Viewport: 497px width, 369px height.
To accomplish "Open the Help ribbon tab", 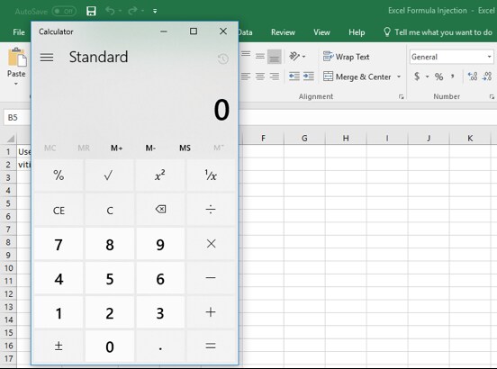I will click(357, 32).
